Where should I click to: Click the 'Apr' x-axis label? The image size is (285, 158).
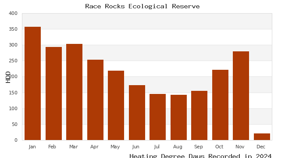click(94, 147)
